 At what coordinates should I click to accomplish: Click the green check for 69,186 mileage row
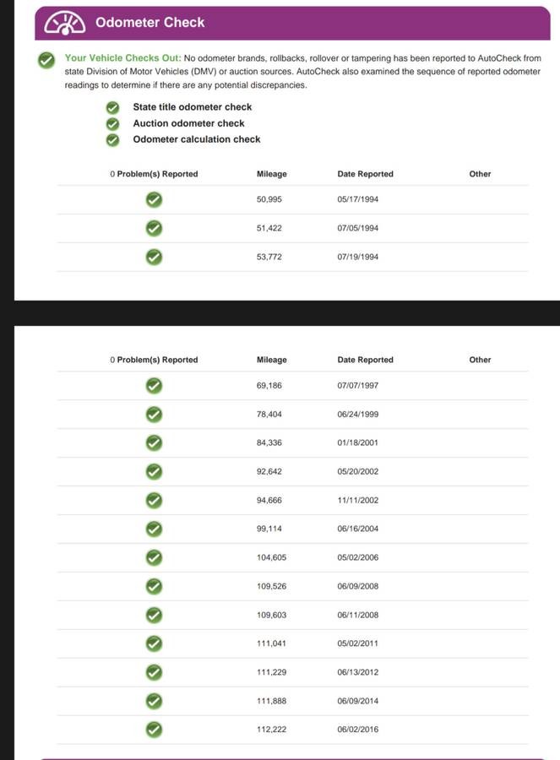[154, 385]
